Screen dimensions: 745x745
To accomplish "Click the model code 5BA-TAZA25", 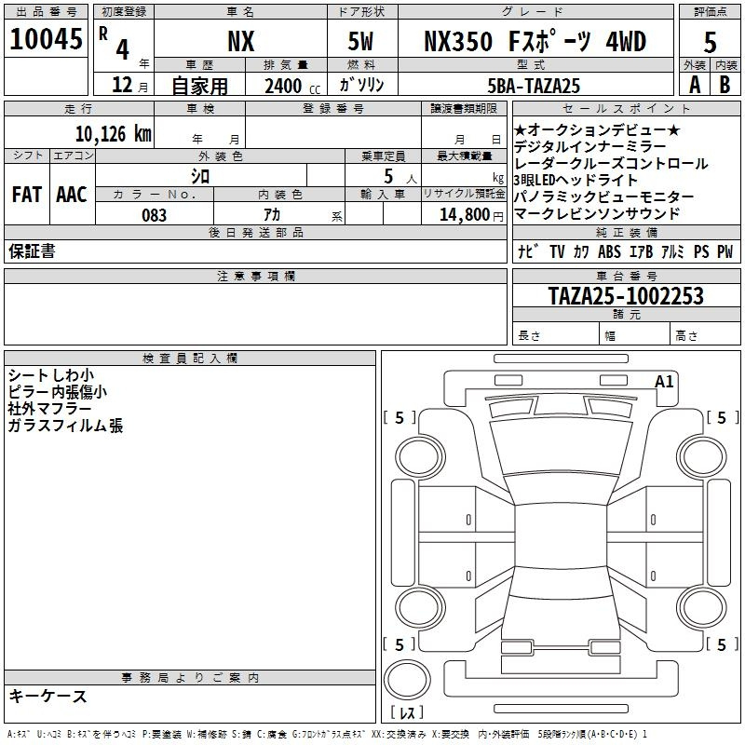I will (535, 86).
